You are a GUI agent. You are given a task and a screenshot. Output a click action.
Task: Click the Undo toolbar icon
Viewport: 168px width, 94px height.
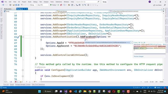22,5
